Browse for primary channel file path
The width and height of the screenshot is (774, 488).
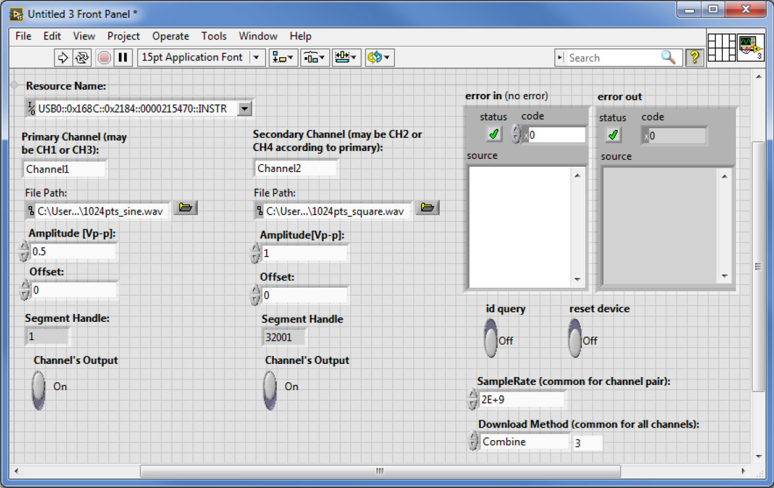point(186,208)
